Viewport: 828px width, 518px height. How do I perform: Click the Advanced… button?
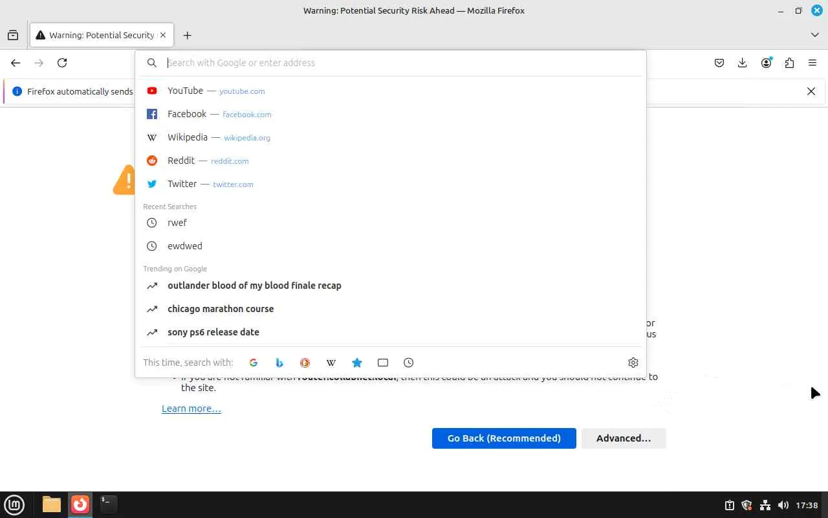(x=624, y=438)
